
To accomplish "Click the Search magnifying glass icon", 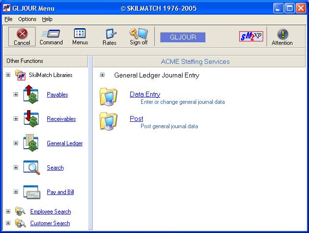I will click(x=32, y=167).
